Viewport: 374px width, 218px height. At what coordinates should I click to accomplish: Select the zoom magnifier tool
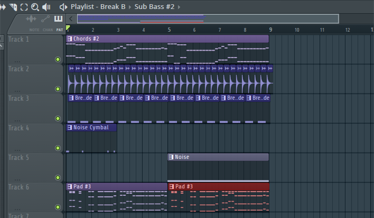35,7
